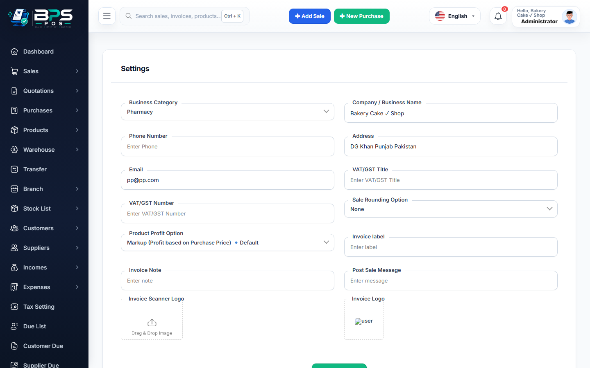
Task: Click the Address input field
Action: click(451, 146)
